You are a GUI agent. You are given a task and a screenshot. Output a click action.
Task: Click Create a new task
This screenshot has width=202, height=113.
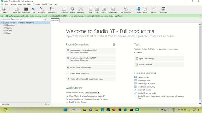(159, 64)
